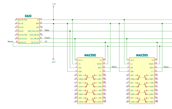This screenshot has width=172, height=109.
Task: Select NO3 pin on left MAX395
Action: [x=80, y=98]
